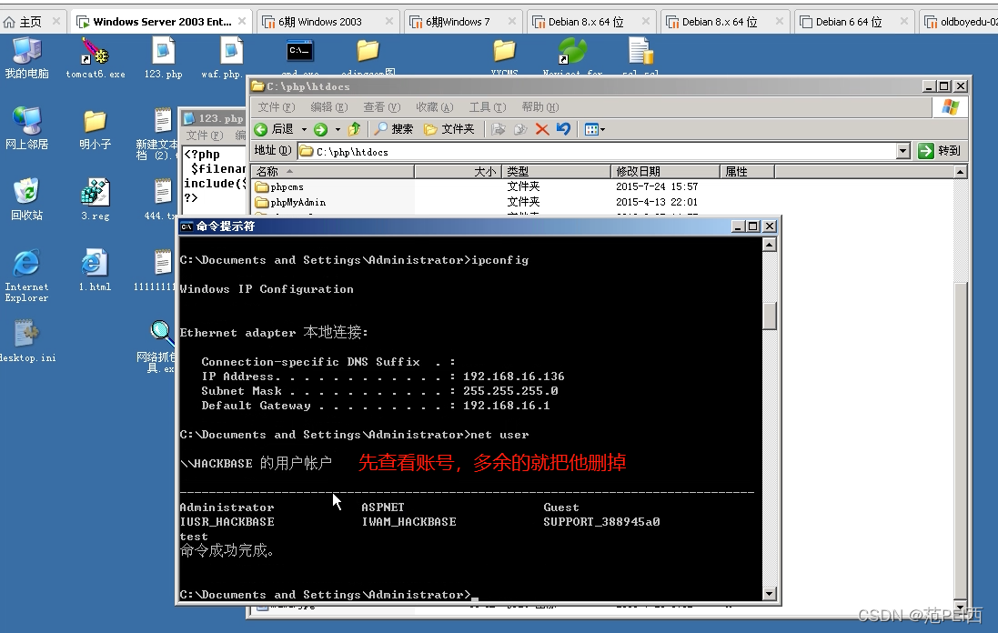Open the 帮助(H) menu in Explorer

coord(540,107)
